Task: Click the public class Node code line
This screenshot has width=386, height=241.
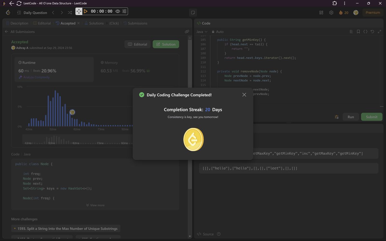Action: coord(33,164)
